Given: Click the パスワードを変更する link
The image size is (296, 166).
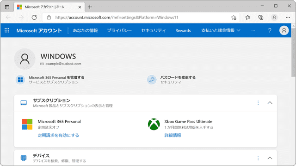Looking at the screenshot, I should click(178, 77).
